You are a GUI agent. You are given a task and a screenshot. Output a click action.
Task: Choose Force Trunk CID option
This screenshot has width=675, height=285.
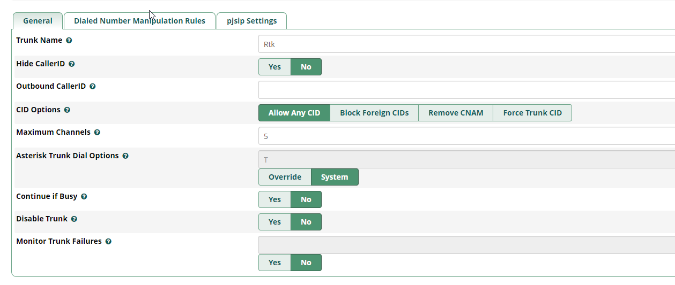(532, 113)
